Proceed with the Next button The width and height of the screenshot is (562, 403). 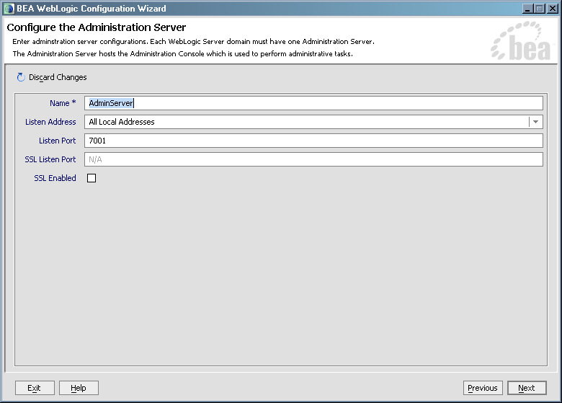(527, 388)
